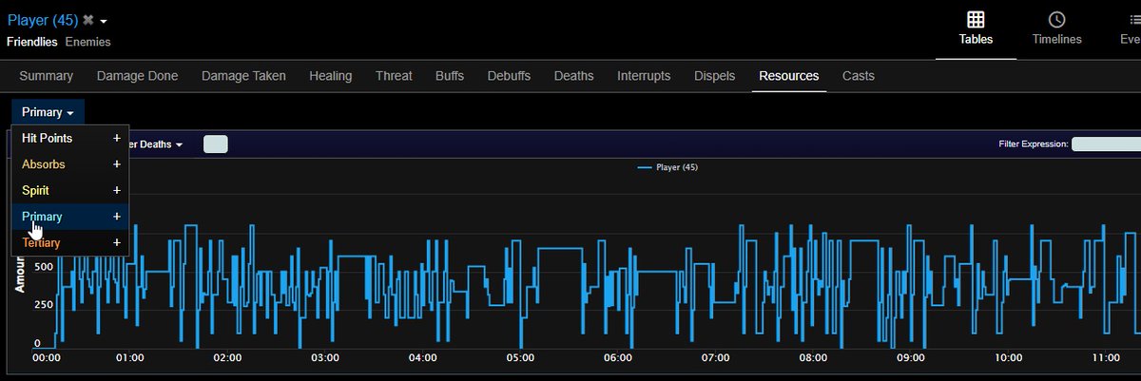Viewport: 1141px width, 381px height.
Task: Click the 05:00 time axis label
Action: (x=520, y=358)
